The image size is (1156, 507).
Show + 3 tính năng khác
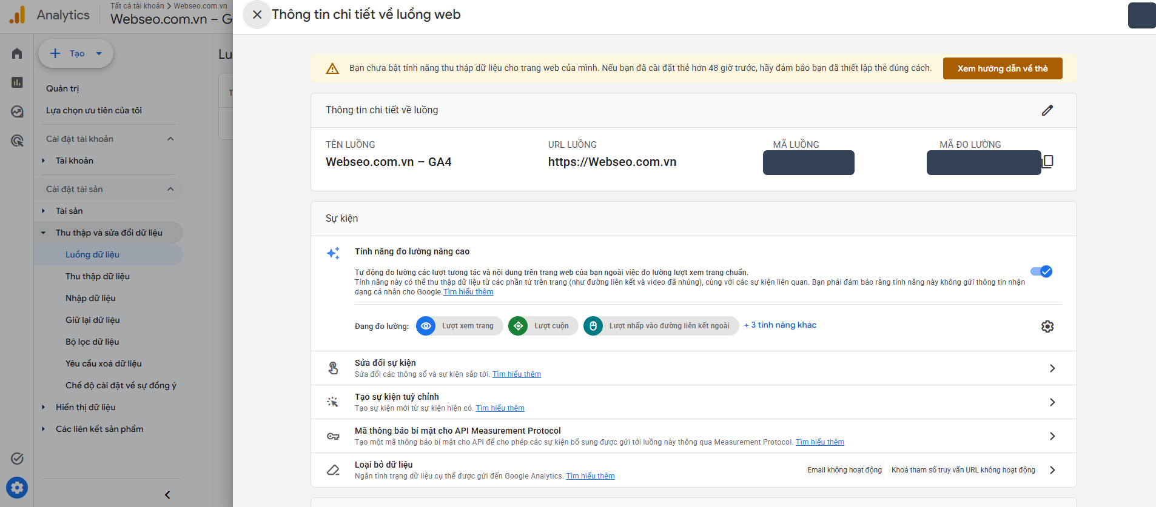(x=780, y=325)
